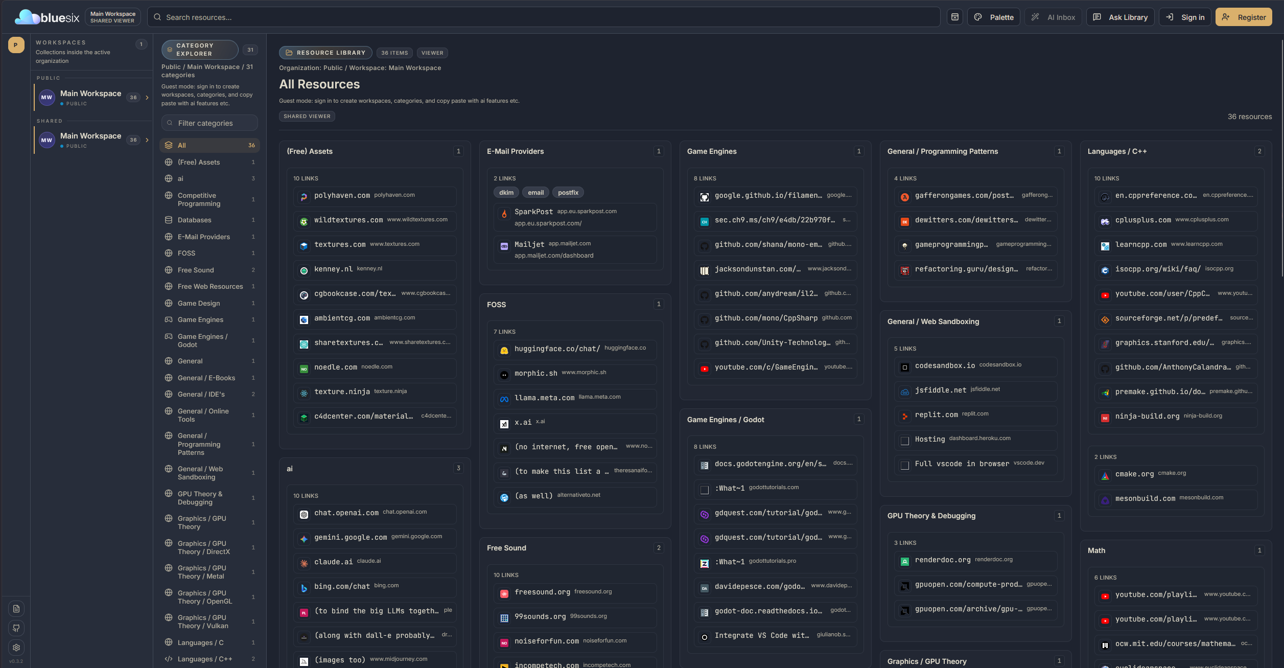This screenshot has width=1284, height=668.
Task: Open the AI Inbox
Action: click(1054, 17)
